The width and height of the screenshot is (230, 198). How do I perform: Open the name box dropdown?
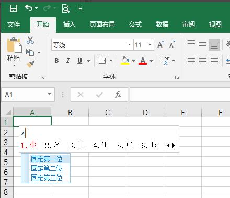(50, 94)
